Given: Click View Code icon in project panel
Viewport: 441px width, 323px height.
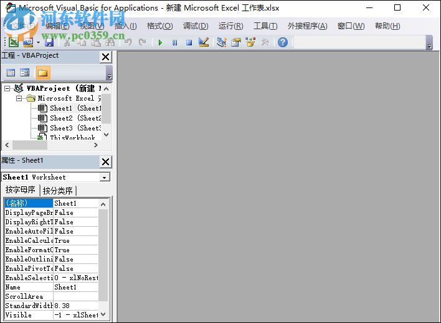Looking at the screenshot, I should click(x=11, y=73).
